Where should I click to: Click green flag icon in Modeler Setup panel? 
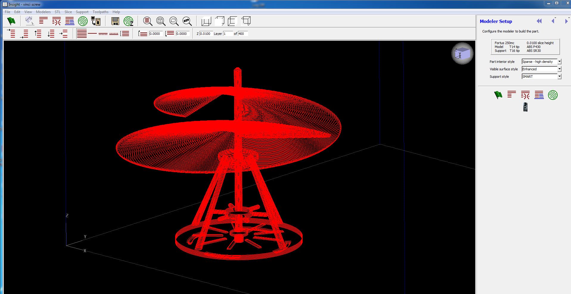pos(498,95)
